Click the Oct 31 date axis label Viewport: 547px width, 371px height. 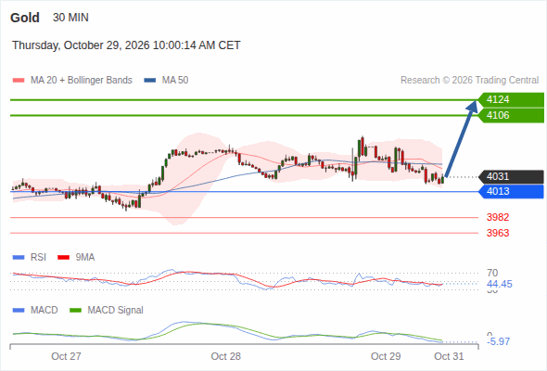click(x=449, y=356)
